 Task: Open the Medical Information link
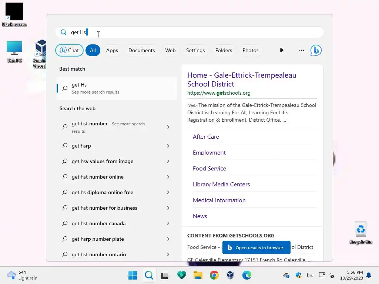(x=219, y=200)
